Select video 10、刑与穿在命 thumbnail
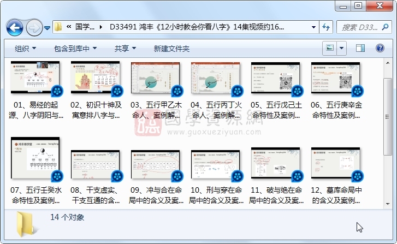This screenshot has height=244, width=397. pos(215,165)
